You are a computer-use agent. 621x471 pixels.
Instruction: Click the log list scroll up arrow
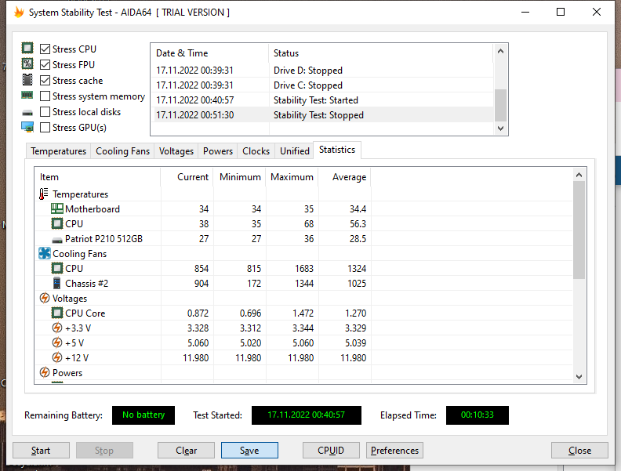[x=500, y=52]
